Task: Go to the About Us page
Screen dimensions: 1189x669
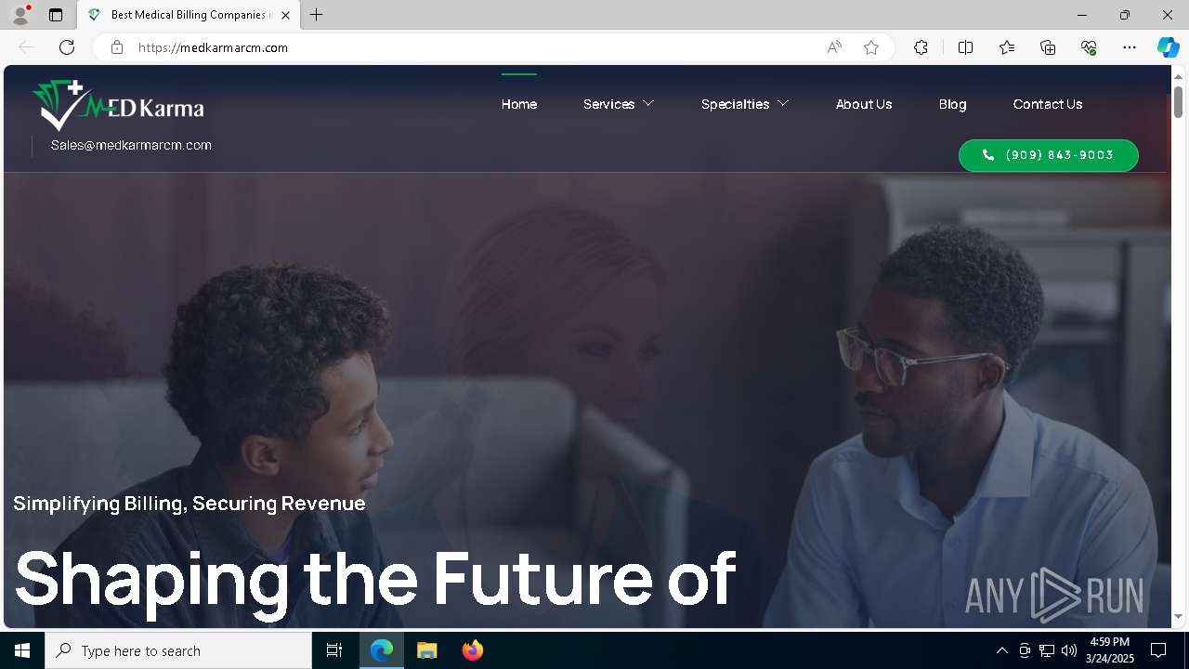Action: (x=864, y=104)
